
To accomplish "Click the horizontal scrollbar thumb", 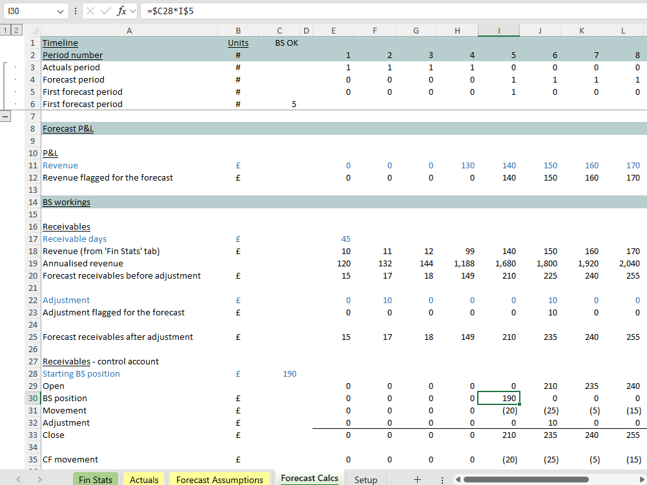I will coord(526,479).
